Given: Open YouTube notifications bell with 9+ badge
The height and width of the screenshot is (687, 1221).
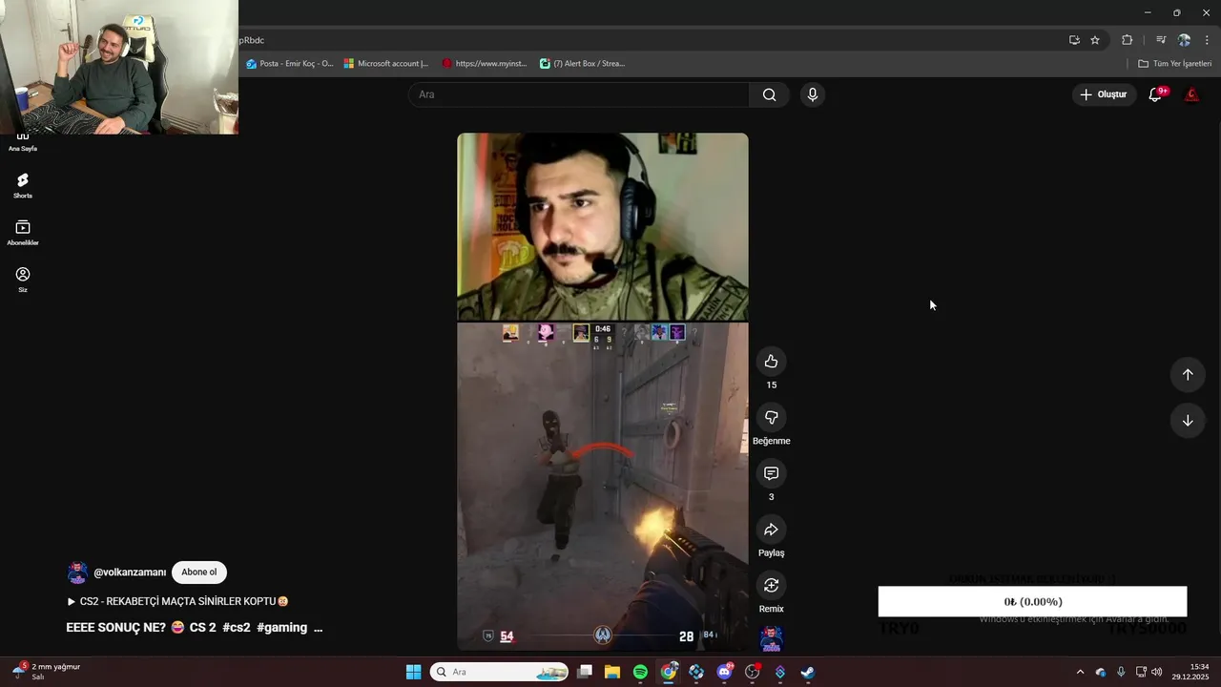Looking at the screenshot, I should pos(1155,94).
